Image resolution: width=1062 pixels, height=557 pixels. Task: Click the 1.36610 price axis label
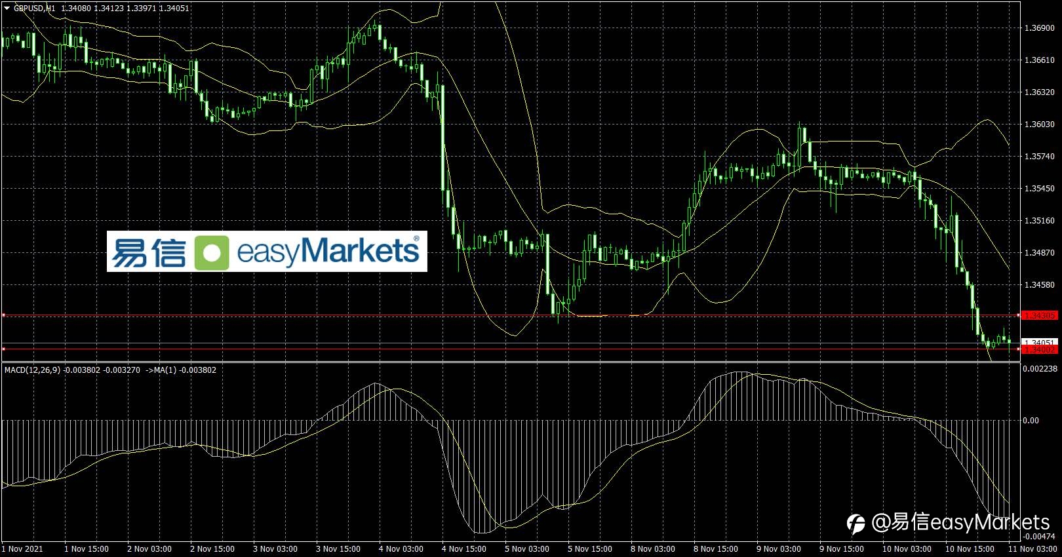1039,60
